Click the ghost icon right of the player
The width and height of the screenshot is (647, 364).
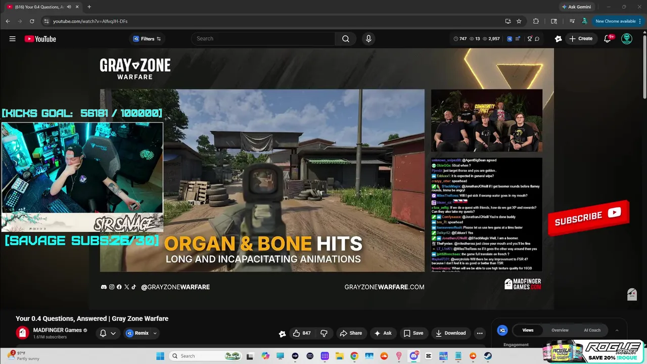[632, 294]
